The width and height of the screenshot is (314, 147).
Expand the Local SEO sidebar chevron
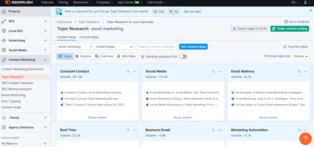(45, 31)
